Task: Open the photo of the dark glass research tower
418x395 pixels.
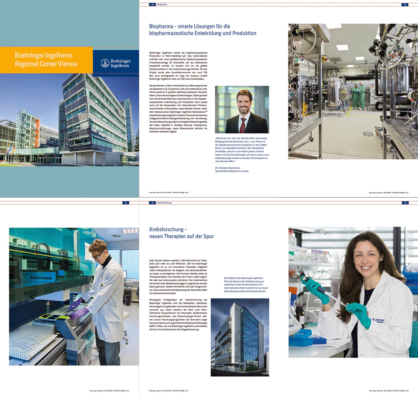Action: click(x=240, y=337)
